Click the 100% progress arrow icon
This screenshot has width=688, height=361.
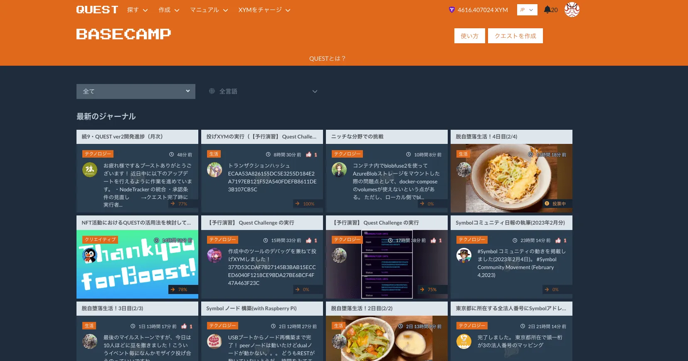click(297, 204)
